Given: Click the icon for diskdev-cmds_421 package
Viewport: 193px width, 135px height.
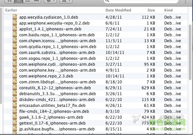Looking at the screenshot, I should (15, 99).
